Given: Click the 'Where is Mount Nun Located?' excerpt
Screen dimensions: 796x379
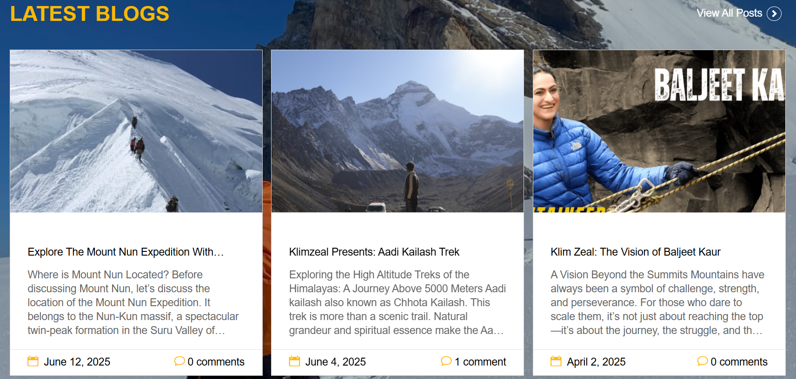Looking at the screenshot, I should click(133, 302).
